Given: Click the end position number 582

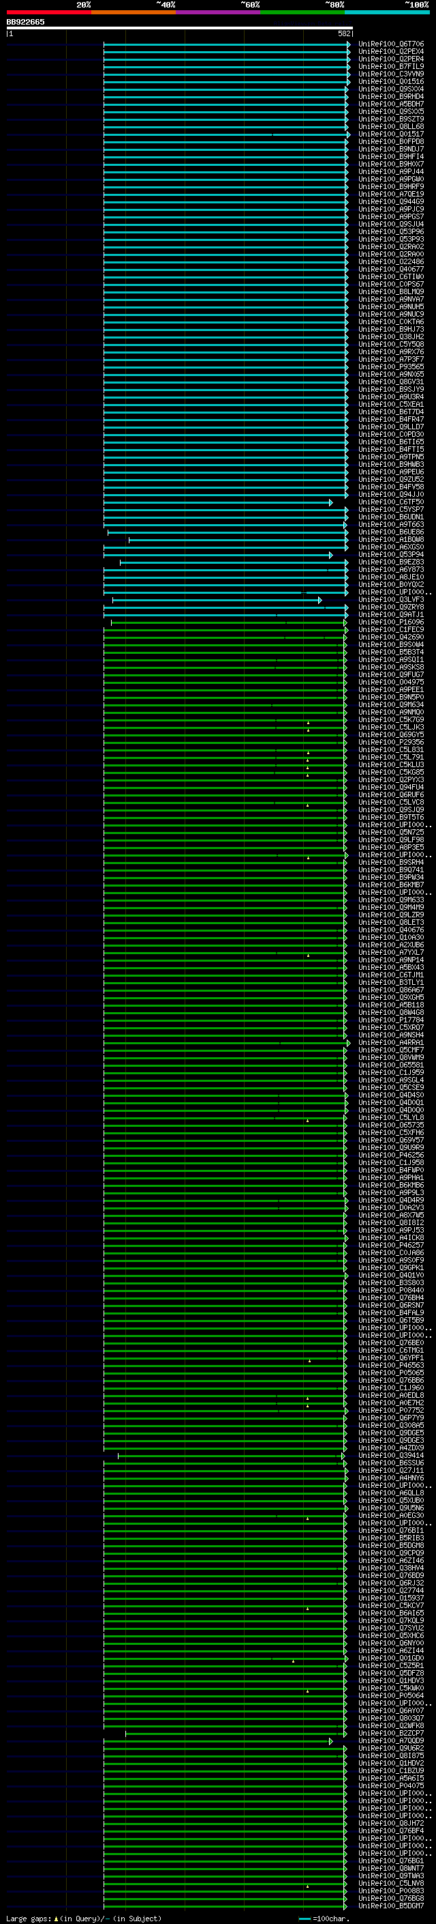Looking at the screenshot, I should (344, 33).
